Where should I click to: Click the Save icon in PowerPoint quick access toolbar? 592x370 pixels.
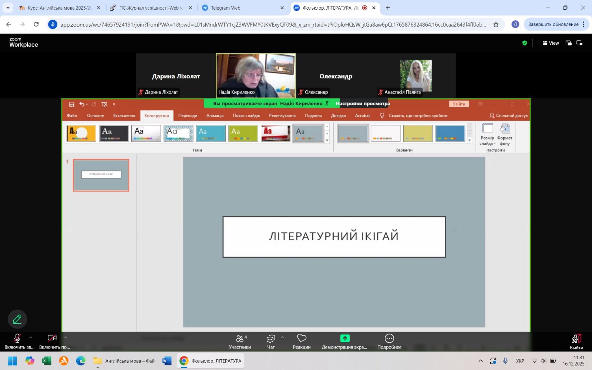72,104
